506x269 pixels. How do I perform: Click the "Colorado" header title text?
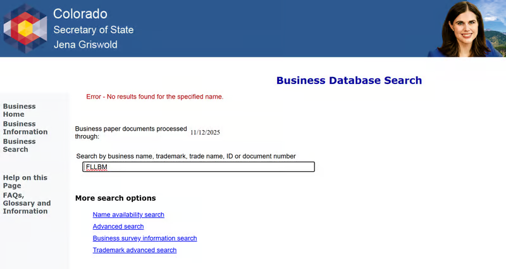pos(80,14)
